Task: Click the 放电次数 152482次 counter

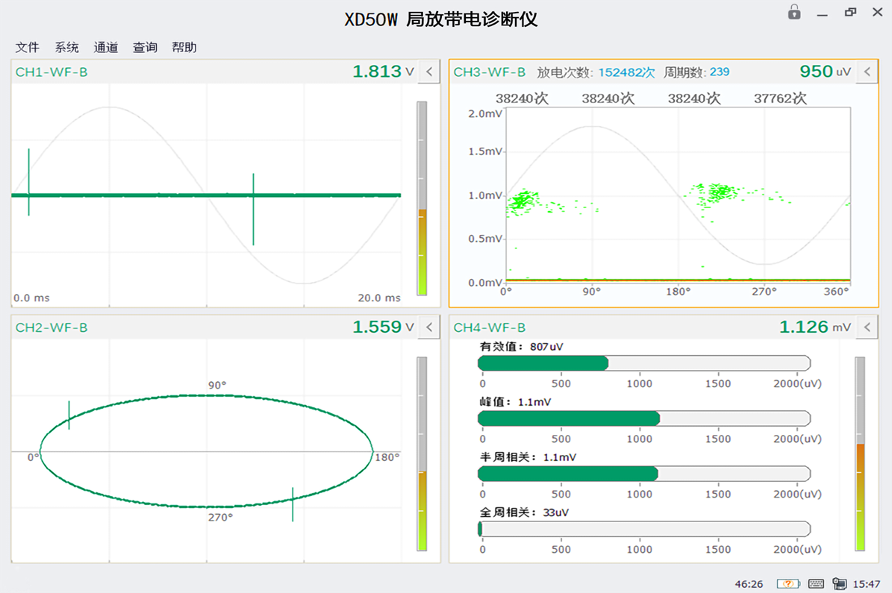Action: coord(596,72)
